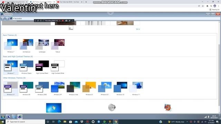Image resolution: width=221 pixels, height=124 pixels.
Task: Click 'Basic and High Contrast Themes (4)' heading
Action: [18, 56]
